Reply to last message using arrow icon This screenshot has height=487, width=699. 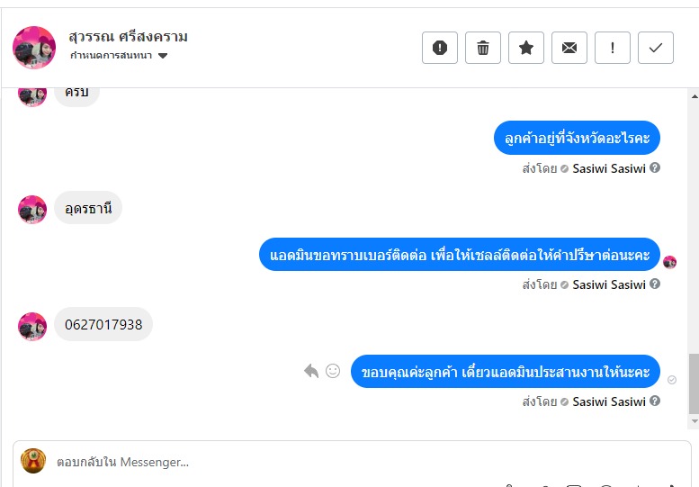pos(311,371)
